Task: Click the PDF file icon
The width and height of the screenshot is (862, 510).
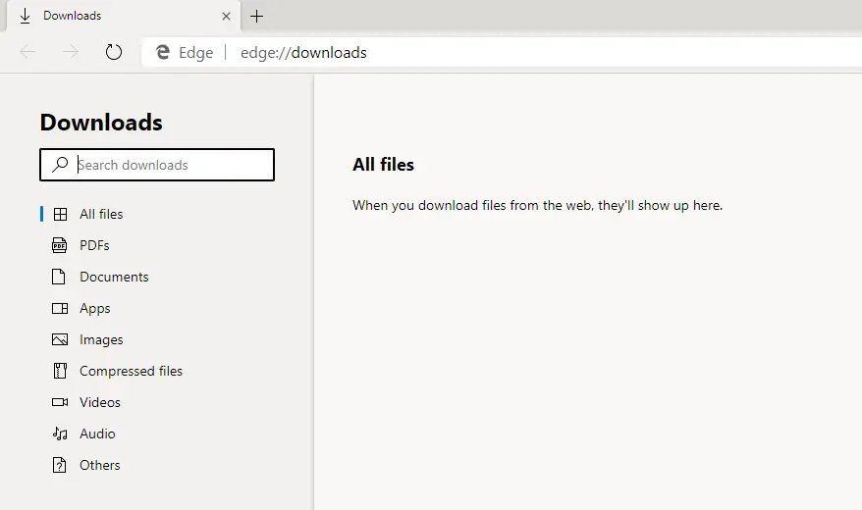Action: (59, 245)
